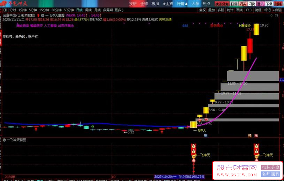Click the red up arrow marker under the early candles
This screenshot has width=284, height=181.
36,129
